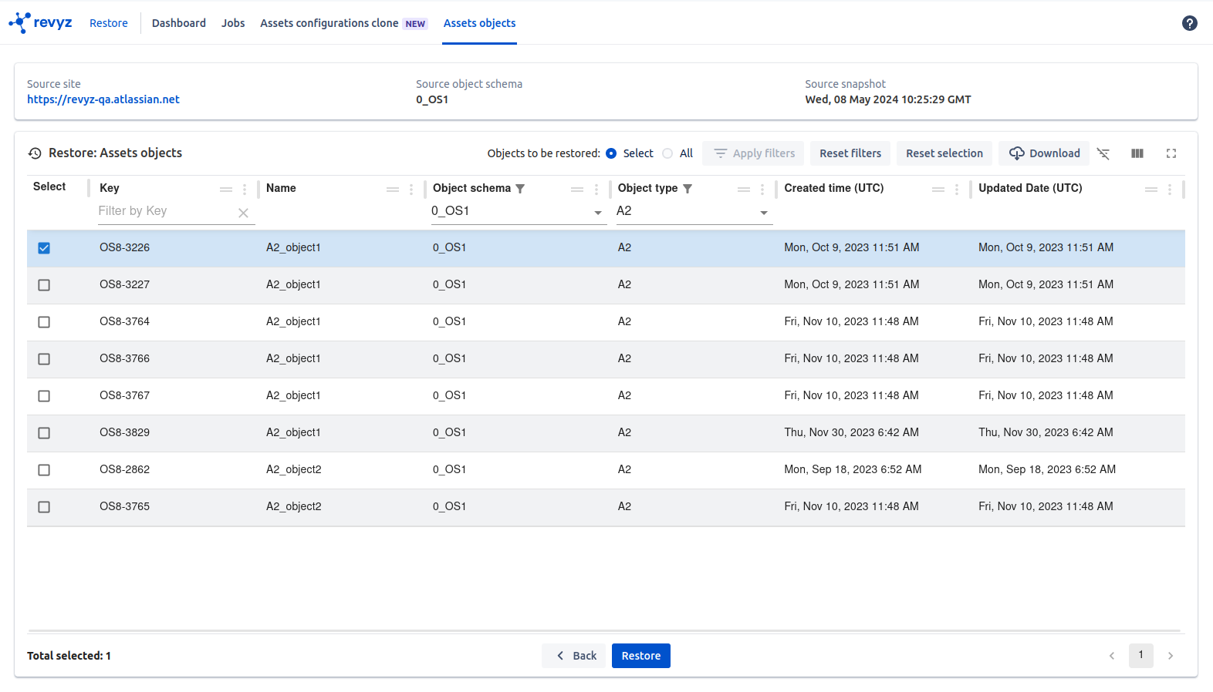Sort by the Name column header
1213x692 pixels.
(281, 188)
